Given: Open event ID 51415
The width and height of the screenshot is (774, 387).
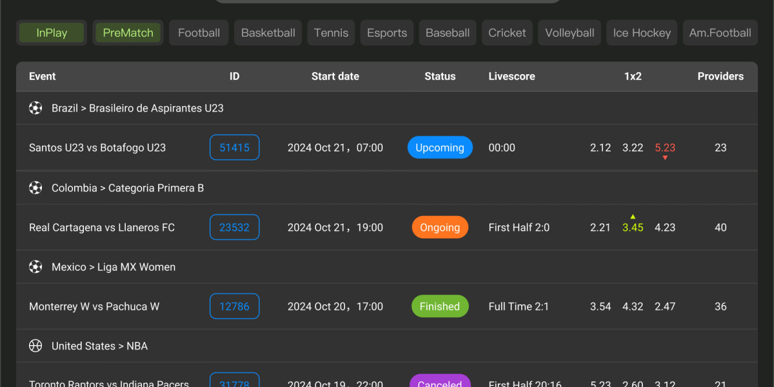Looking at the screenshot, I should pyautogui.click(x=234, y=148).
